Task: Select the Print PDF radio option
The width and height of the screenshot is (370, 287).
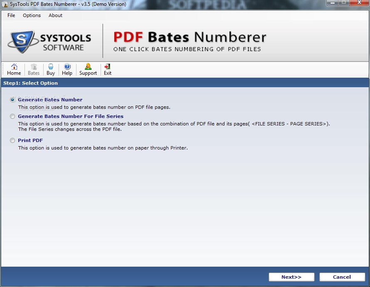Action: 12,140
